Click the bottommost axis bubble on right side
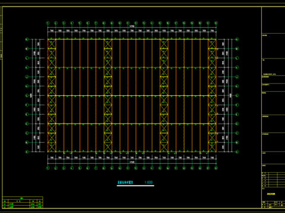Screen dimensions: 285x213 pos(237,151)
